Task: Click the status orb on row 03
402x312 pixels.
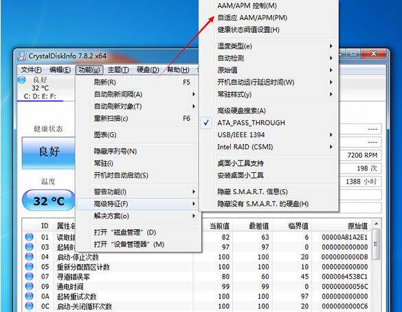Action: 30,247
